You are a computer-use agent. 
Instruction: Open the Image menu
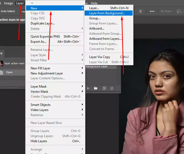8,3
